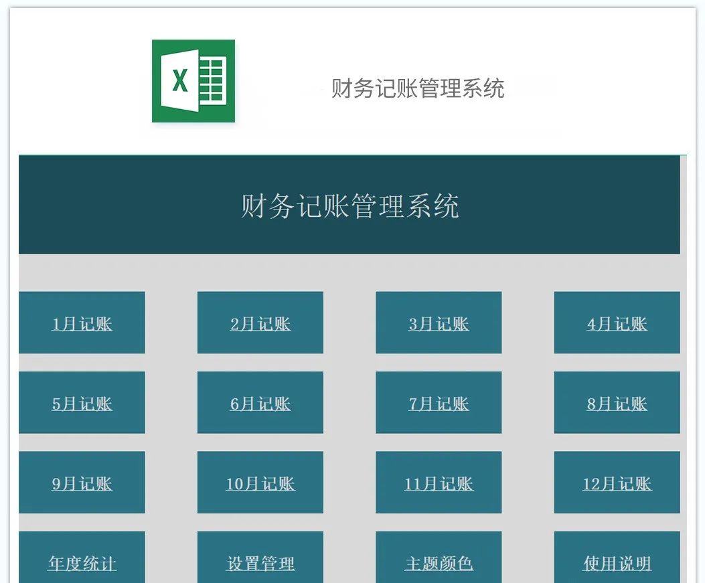Open the 主题颜色 theme color options

coord(438,563)
